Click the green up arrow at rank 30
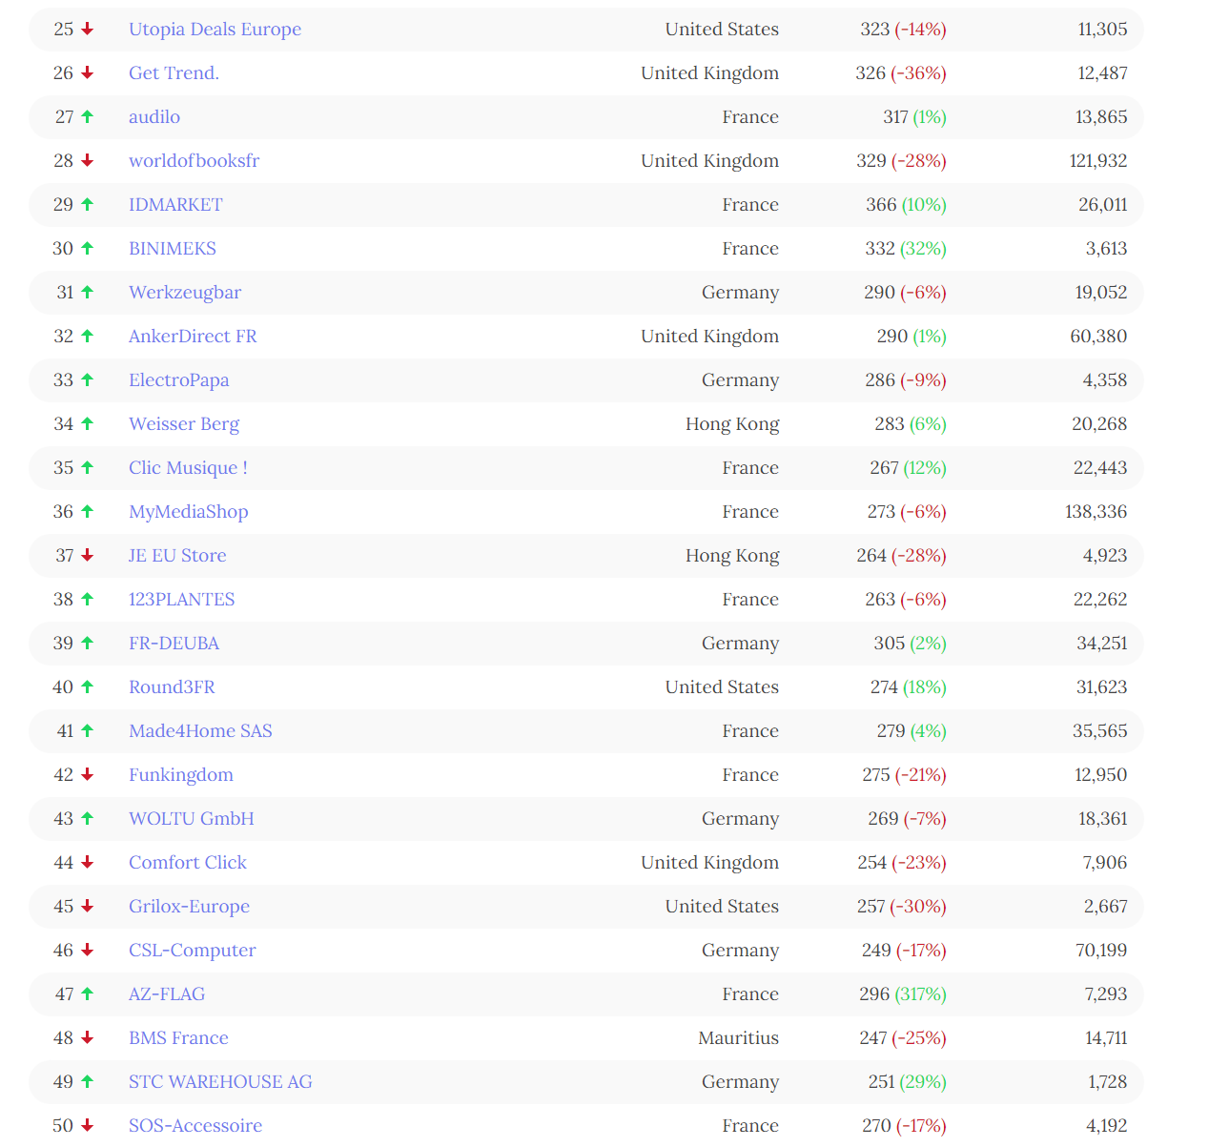 [x=88, y=249]
